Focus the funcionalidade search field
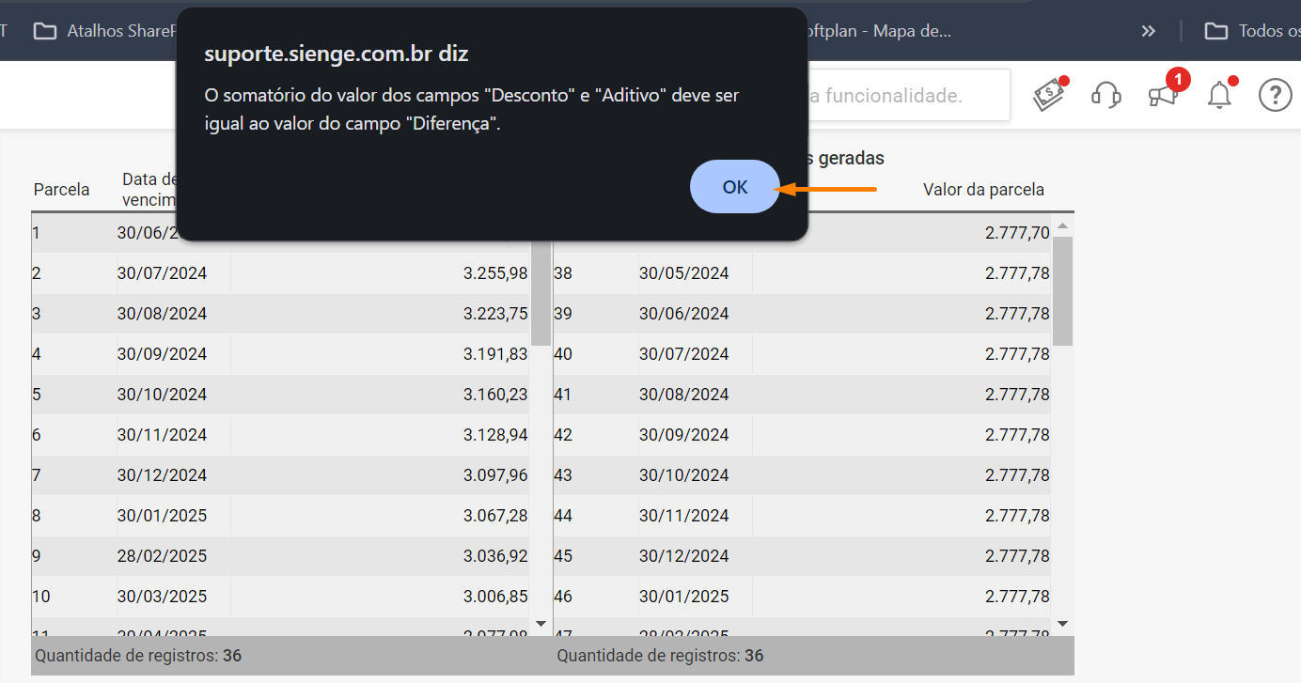1301x683 pixels. (x=909, y=95)
